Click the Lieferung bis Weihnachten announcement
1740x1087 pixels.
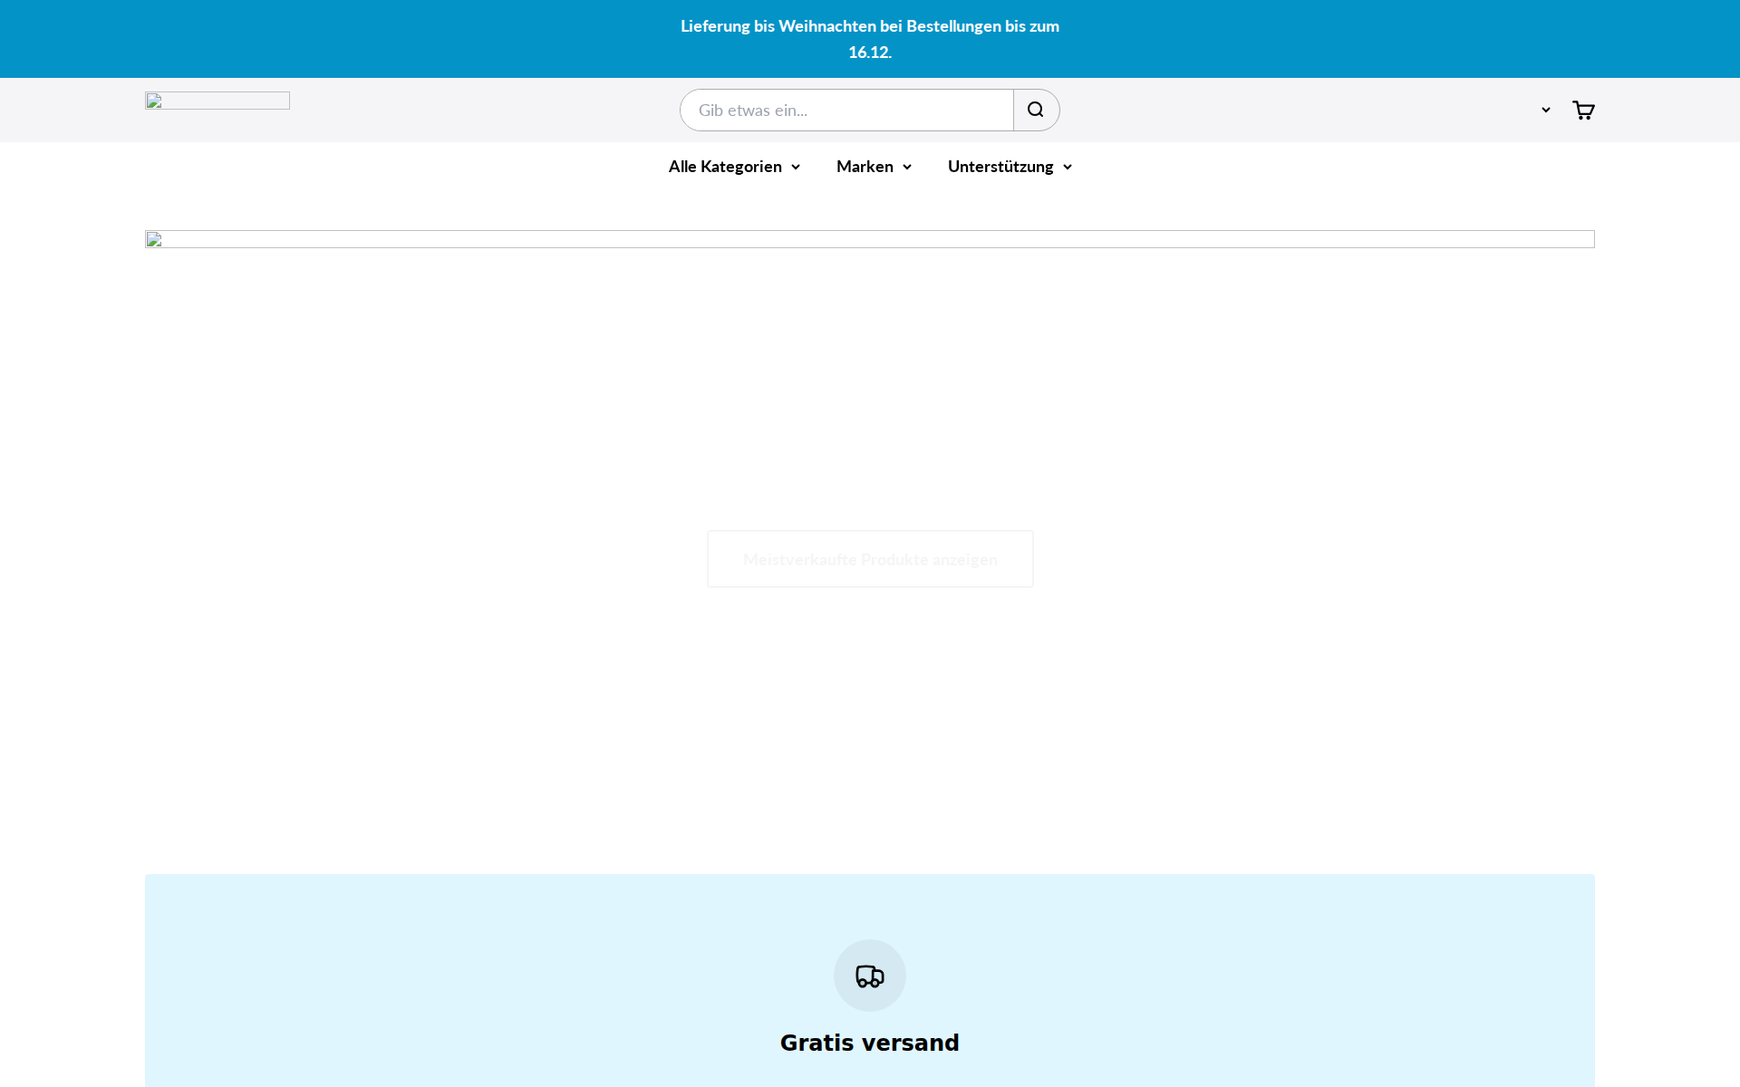(869, 39)
